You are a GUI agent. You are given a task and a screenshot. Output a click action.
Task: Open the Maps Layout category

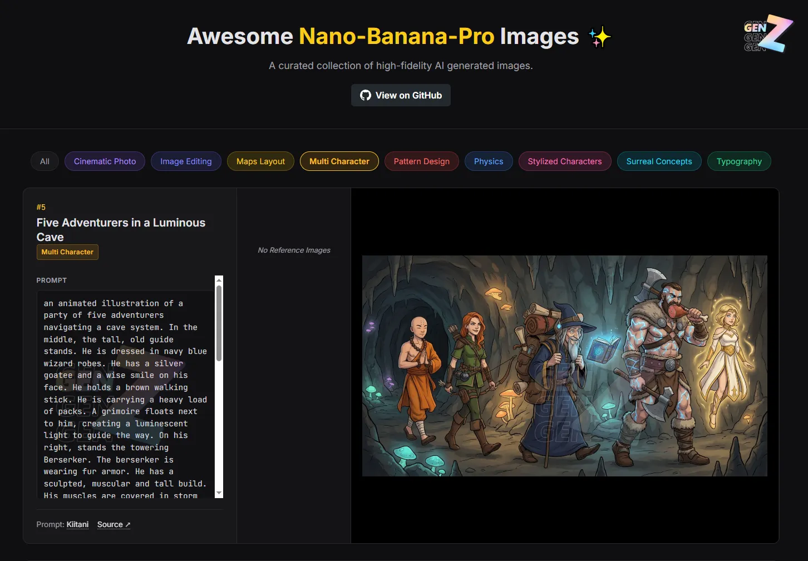(260, 161)
